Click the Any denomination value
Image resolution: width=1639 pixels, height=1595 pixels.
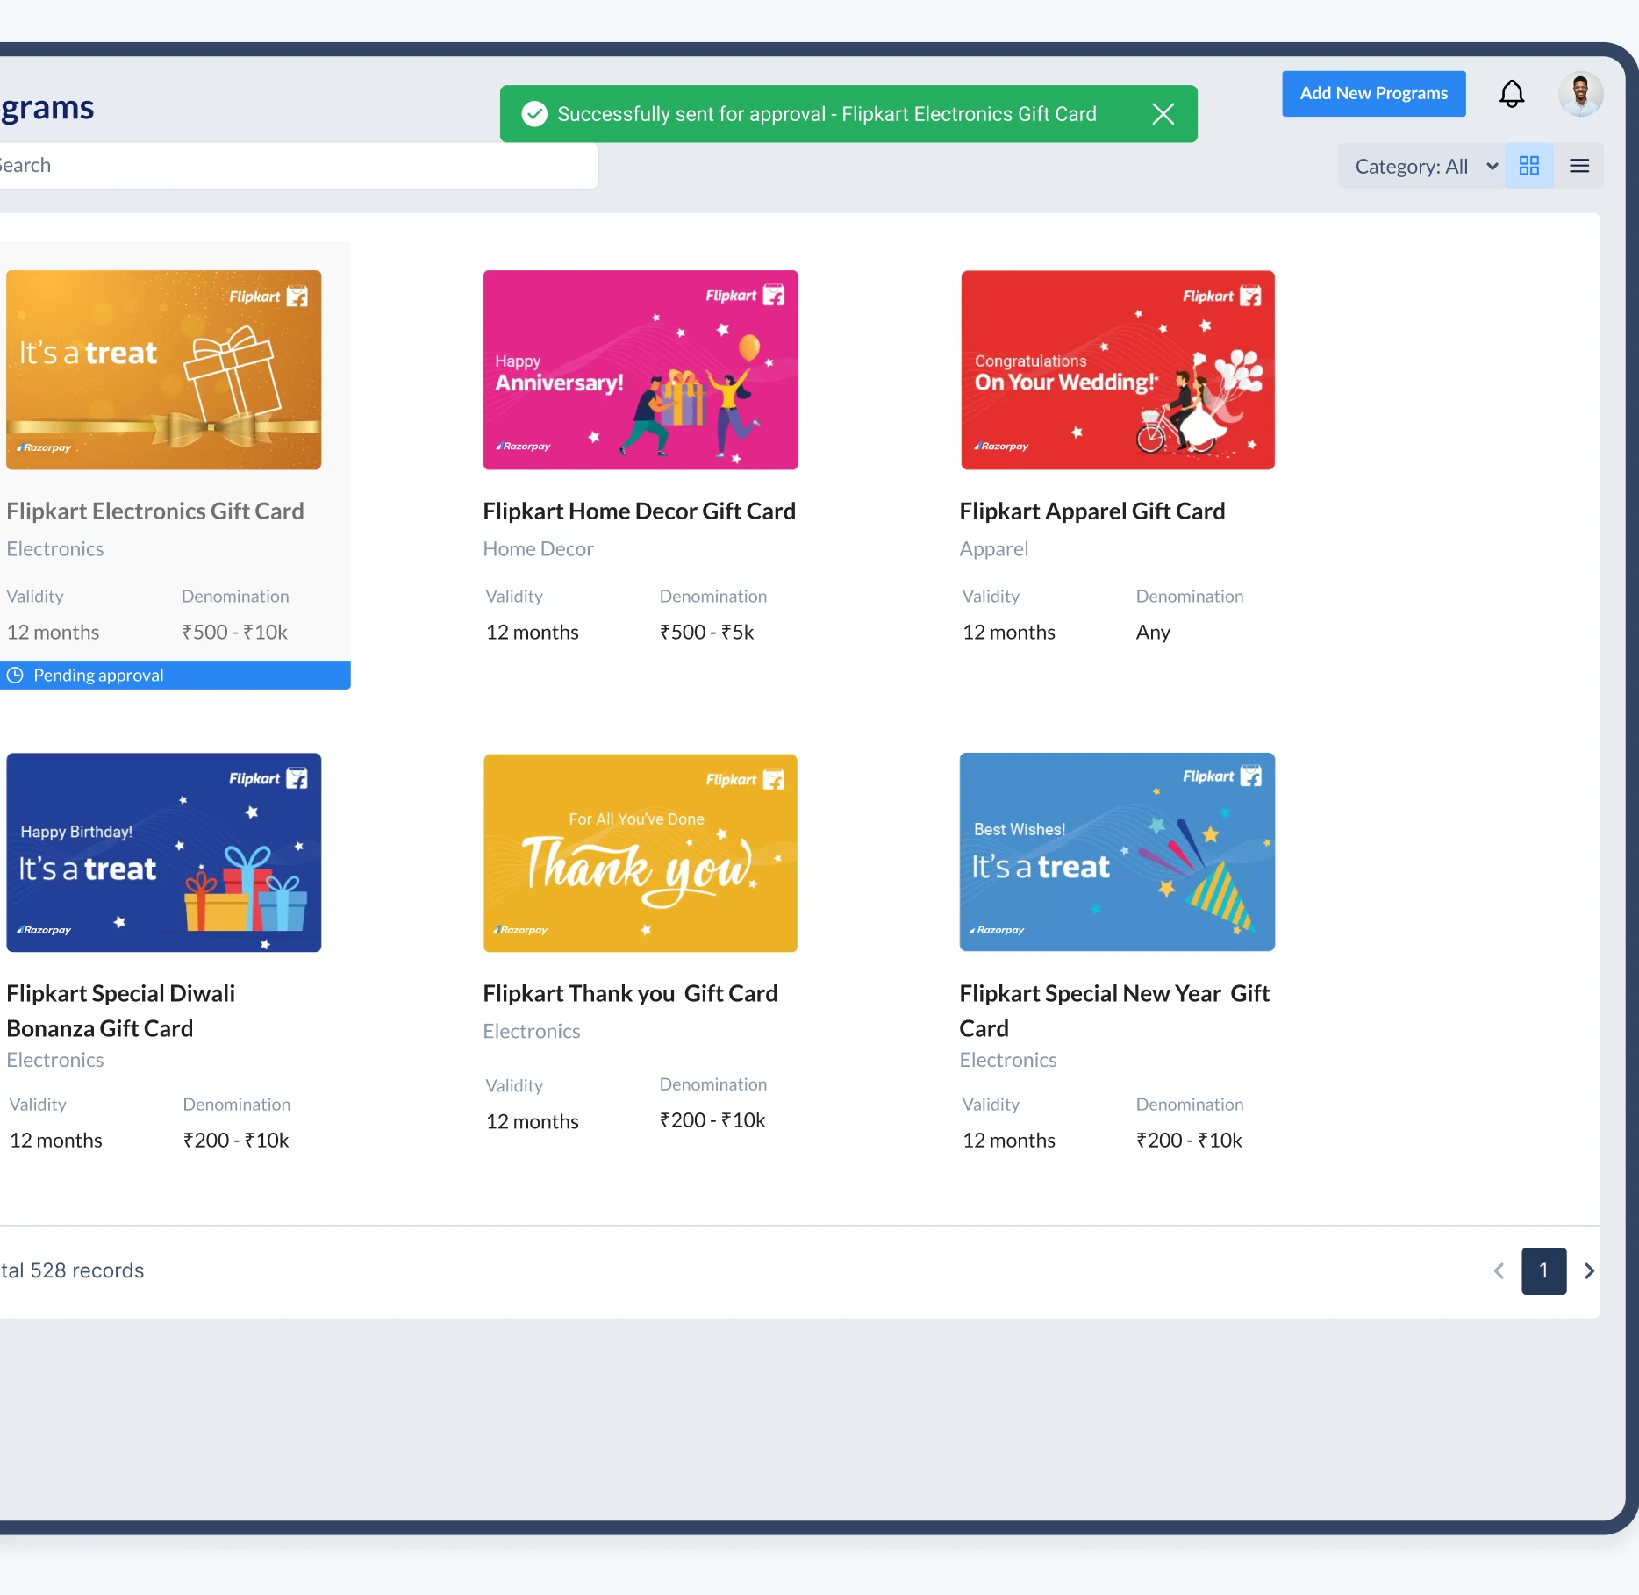point(1153,632)
